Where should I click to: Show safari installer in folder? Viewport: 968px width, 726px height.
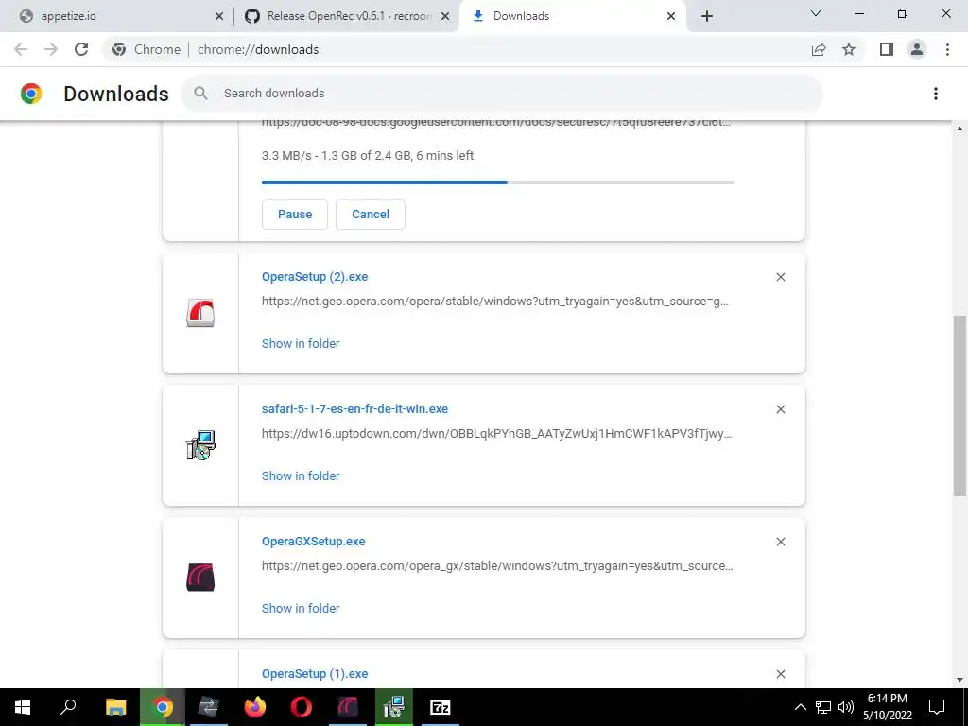click(301, 476)
